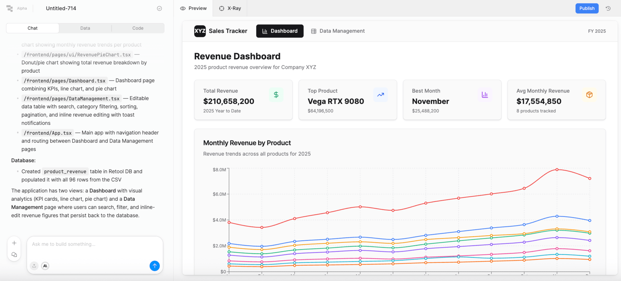Click the Retool logo icon
621x281 pixels.
(x=10, y=8)
